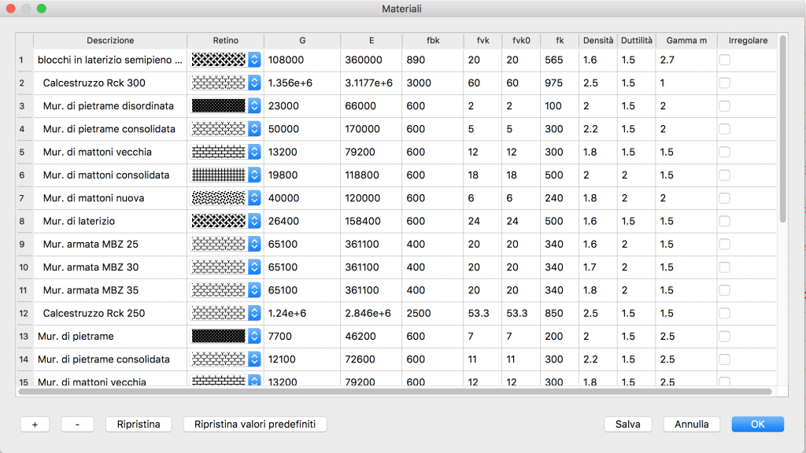Click Ripristina valori predefiniti button

(255, 424)
